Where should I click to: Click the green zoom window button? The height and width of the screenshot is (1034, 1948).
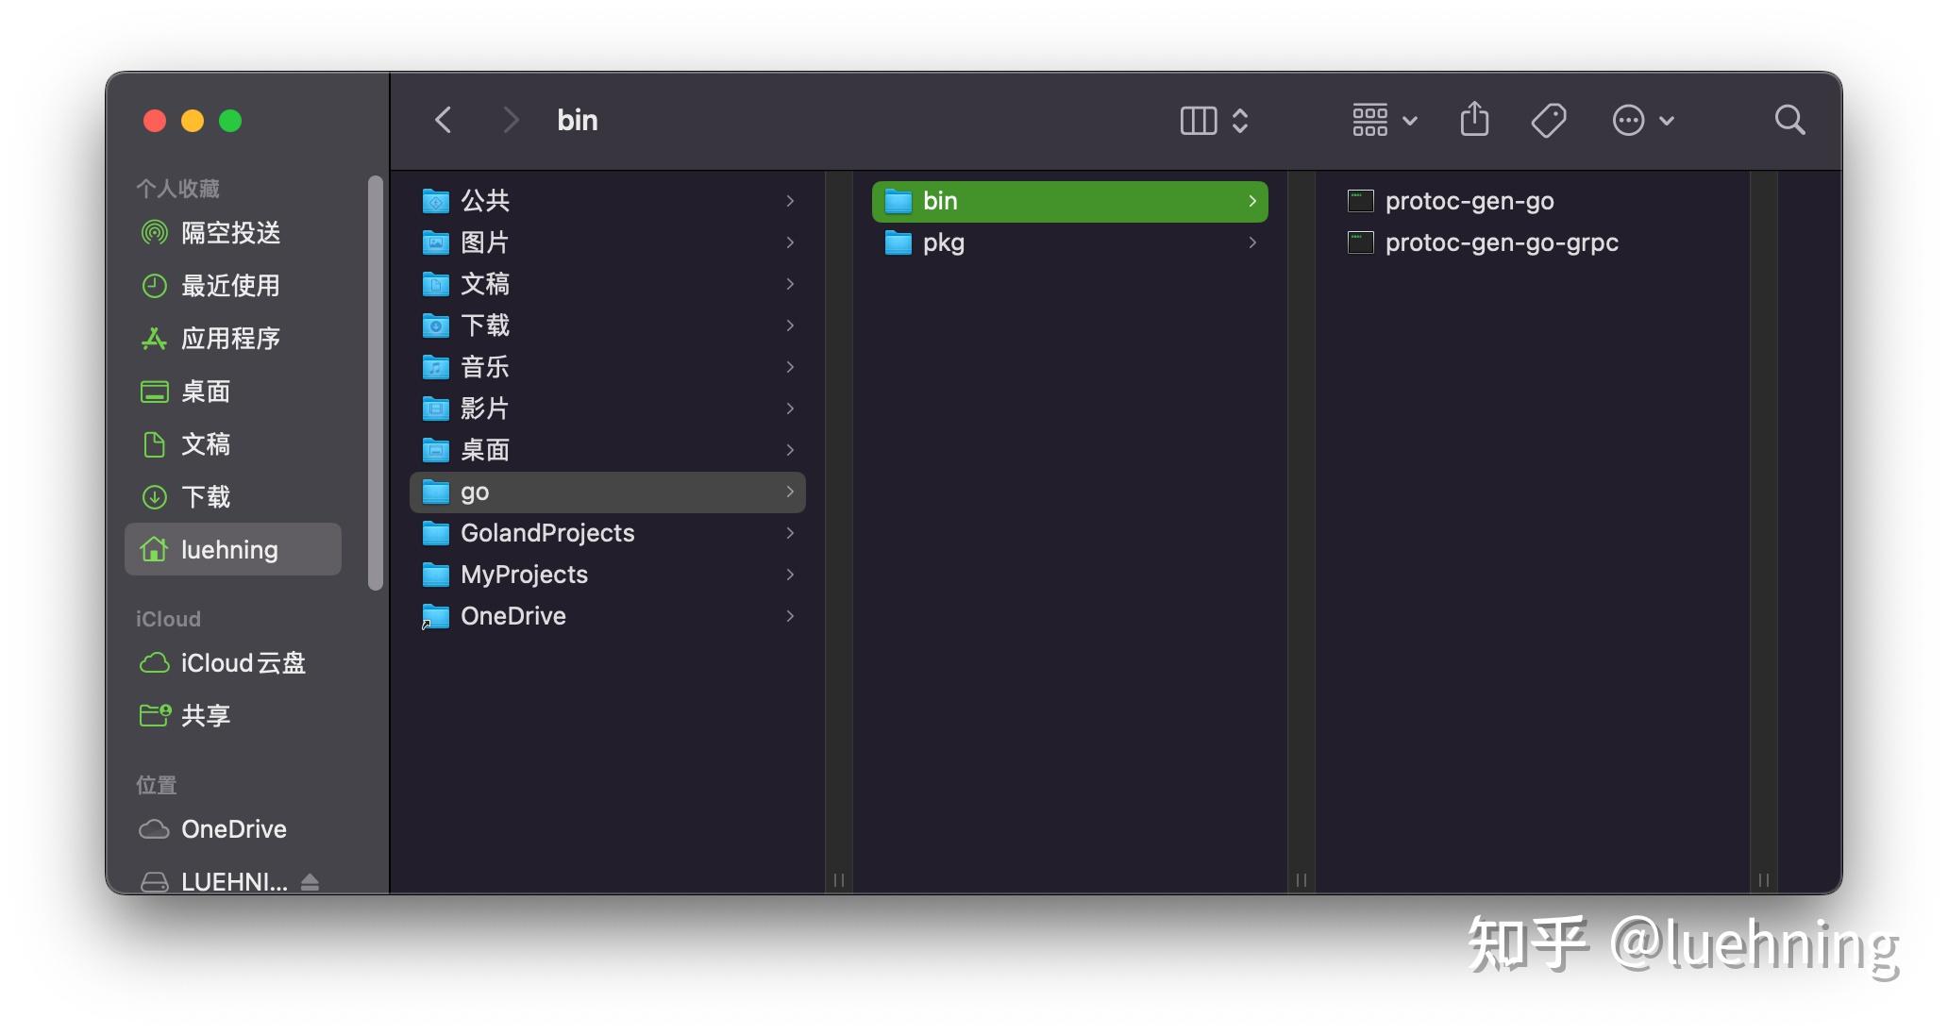click(x=230, y=121)
